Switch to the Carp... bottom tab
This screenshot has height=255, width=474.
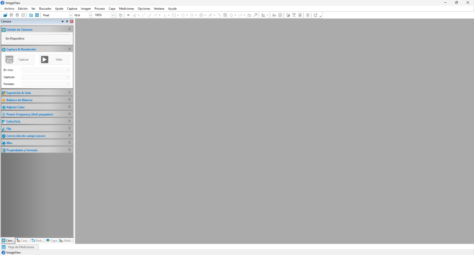23,241
